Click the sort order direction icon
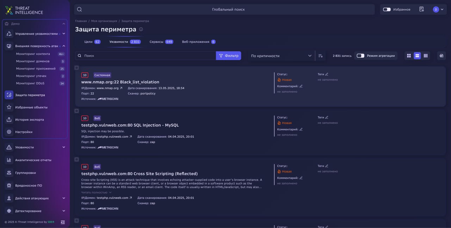The image size is (451, 228). click(320, 56)
